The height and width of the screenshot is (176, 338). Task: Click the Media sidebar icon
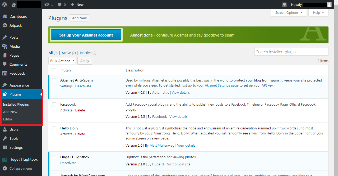[5, 46]
